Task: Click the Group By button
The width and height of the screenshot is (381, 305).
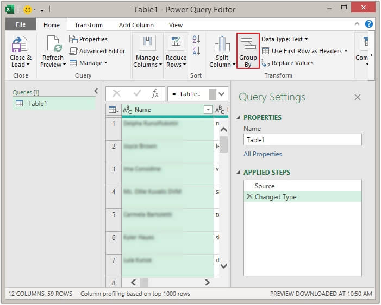Action: (x=248, y=52)
